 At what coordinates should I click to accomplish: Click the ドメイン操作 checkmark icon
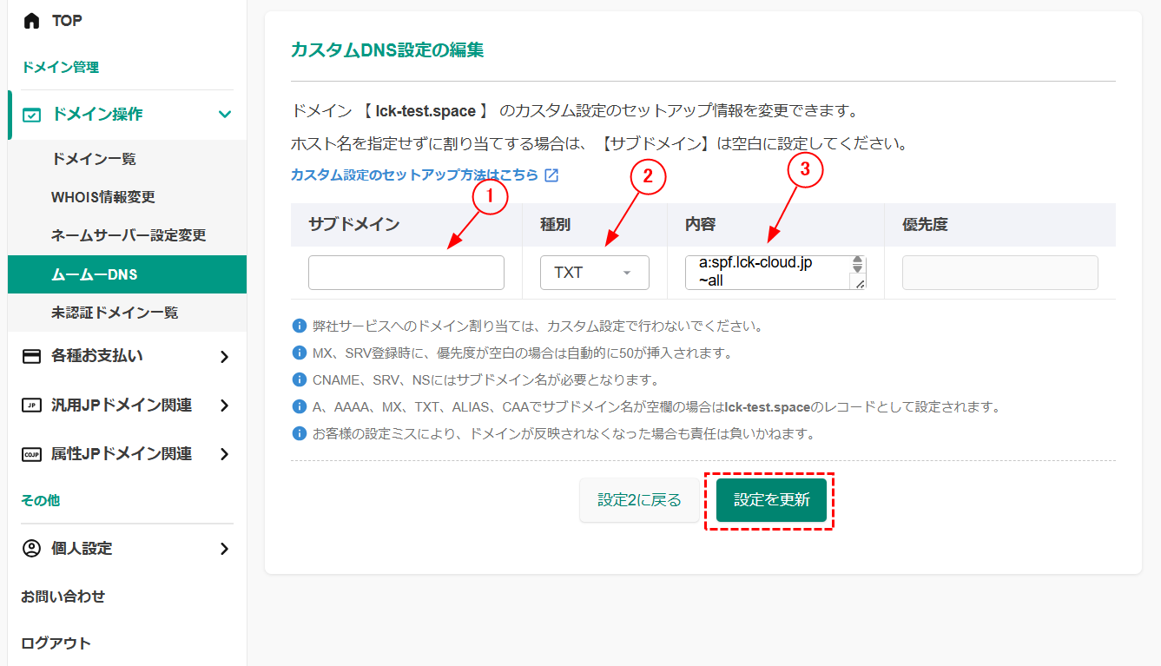[x=32, y=115]
